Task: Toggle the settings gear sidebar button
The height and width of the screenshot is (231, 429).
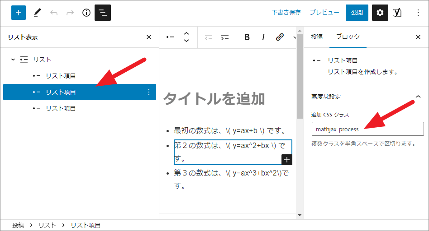Action: [380, 13]
